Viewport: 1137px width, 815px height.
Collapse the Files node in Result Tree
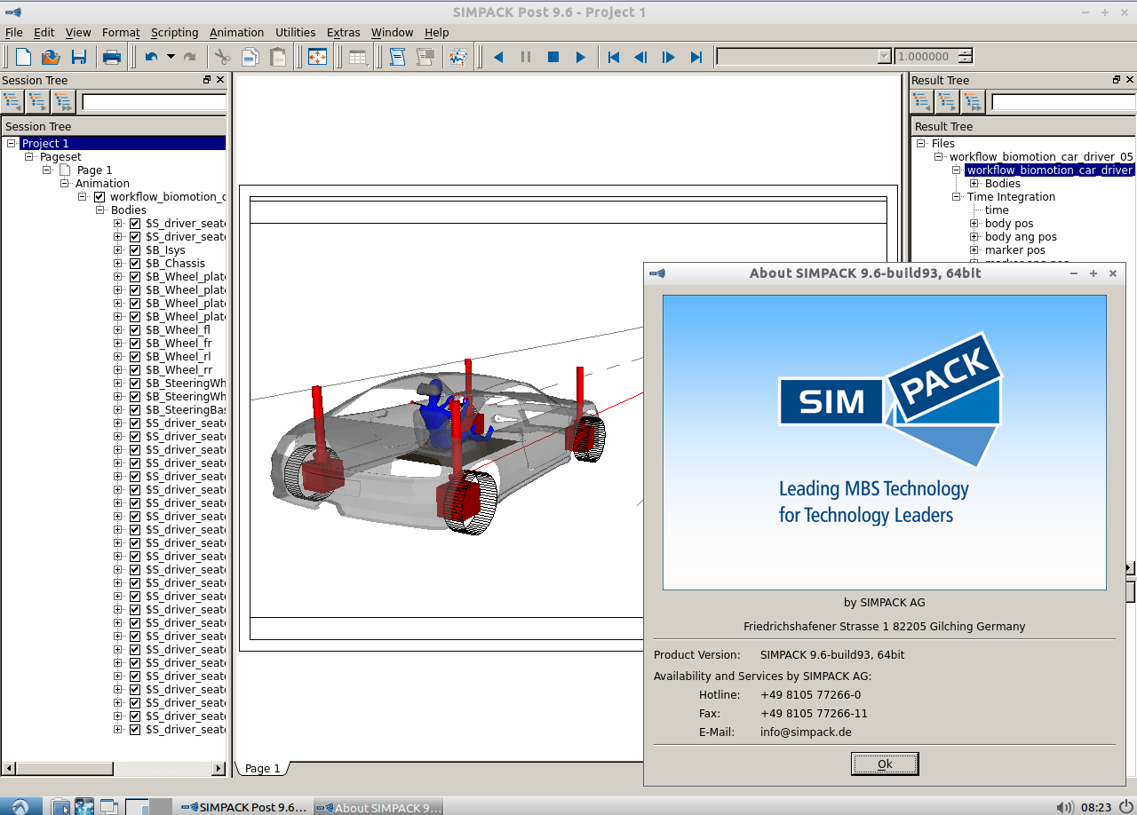921,143
